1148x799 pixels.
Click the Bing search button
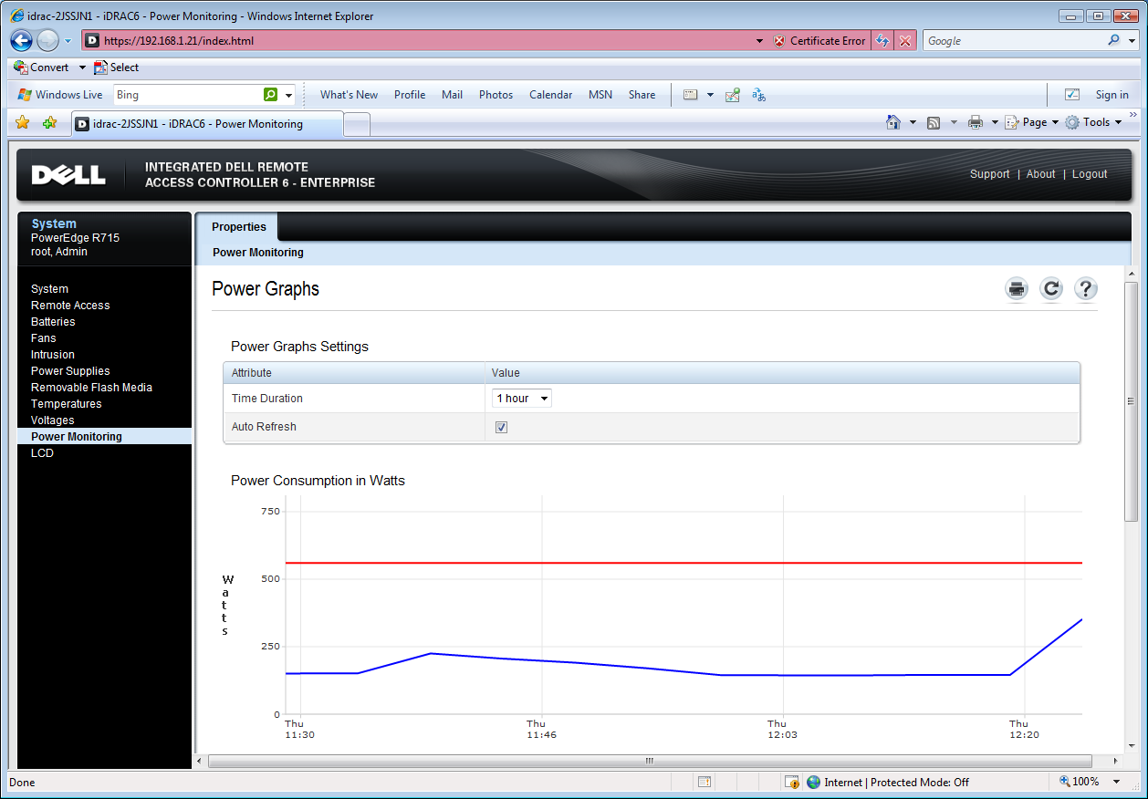270,95
